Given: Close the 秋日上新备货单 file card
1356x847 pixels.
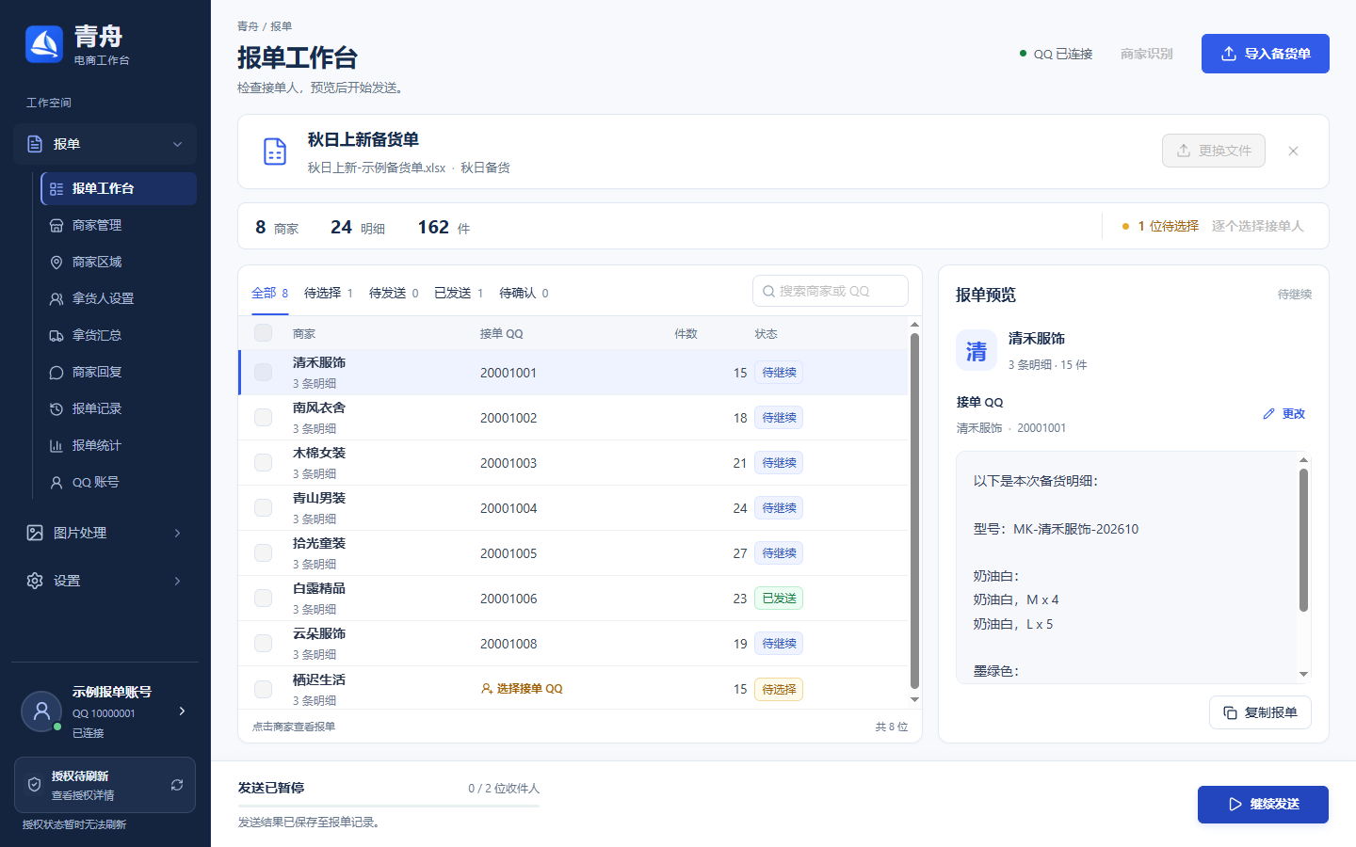Looking at the screenshot, I should (1293, 151).
